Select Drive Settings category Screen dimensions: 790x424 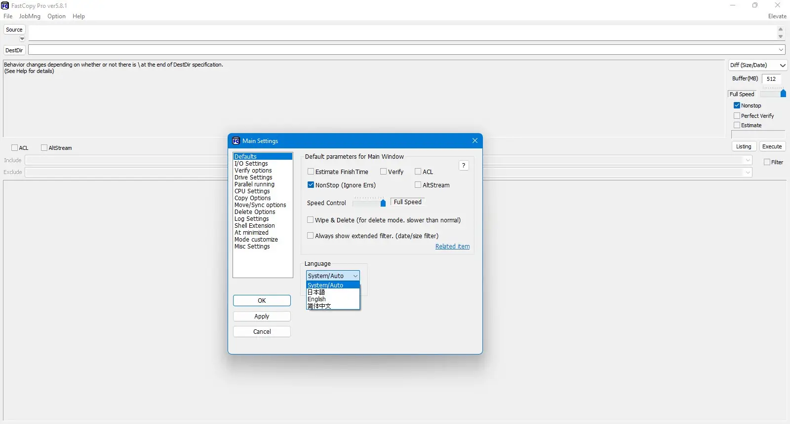(x=263, y=177)
